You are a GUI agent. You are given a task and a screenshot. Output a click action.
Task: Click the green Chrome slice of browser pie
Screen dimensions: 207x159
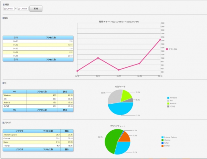[x=111, y=141]
